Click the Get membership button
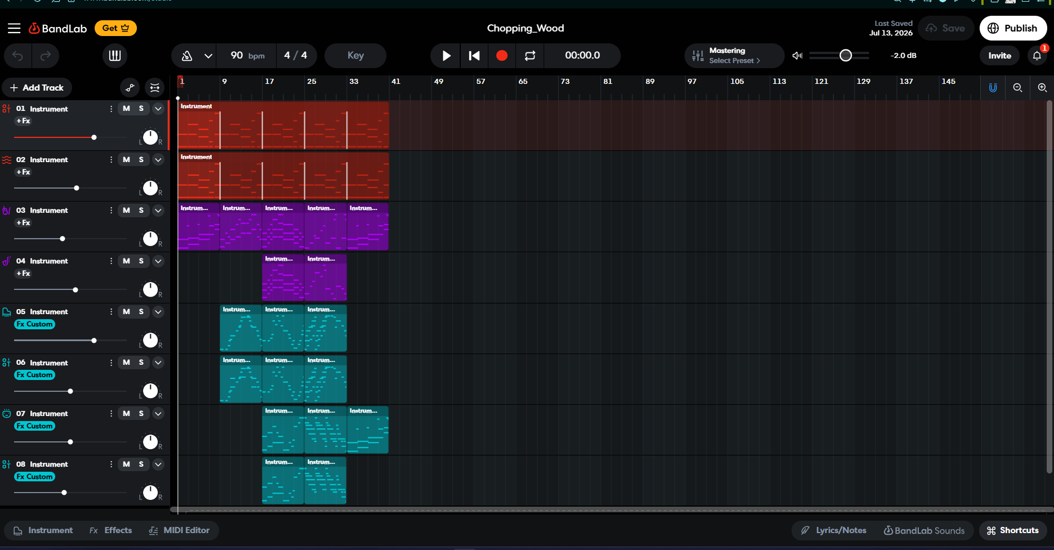This screenshot has height=550, width=1054. pyautogui.click(x=115, y=28)
